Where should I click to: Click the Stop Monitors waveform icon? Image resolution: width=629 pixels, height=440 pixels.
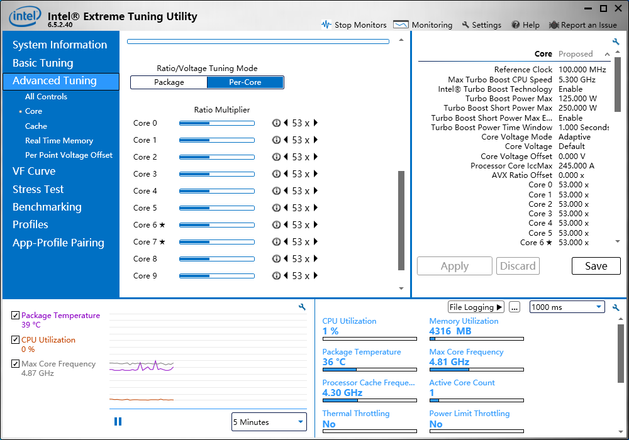[326, 25]
